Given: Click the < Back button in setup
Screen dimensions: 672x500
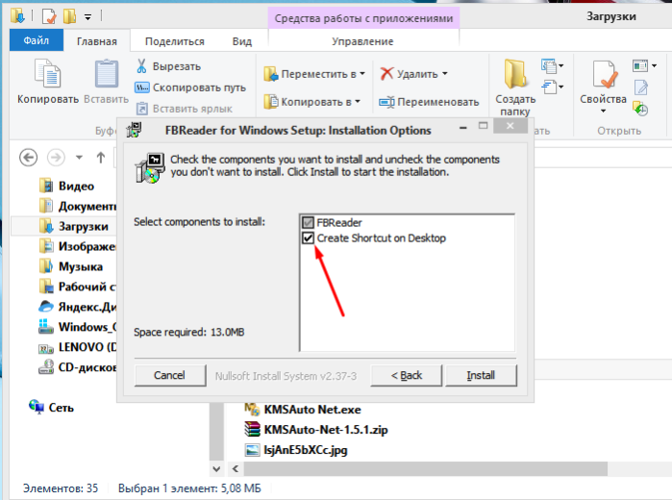Looking at the screenshot, I should [407, 375].
